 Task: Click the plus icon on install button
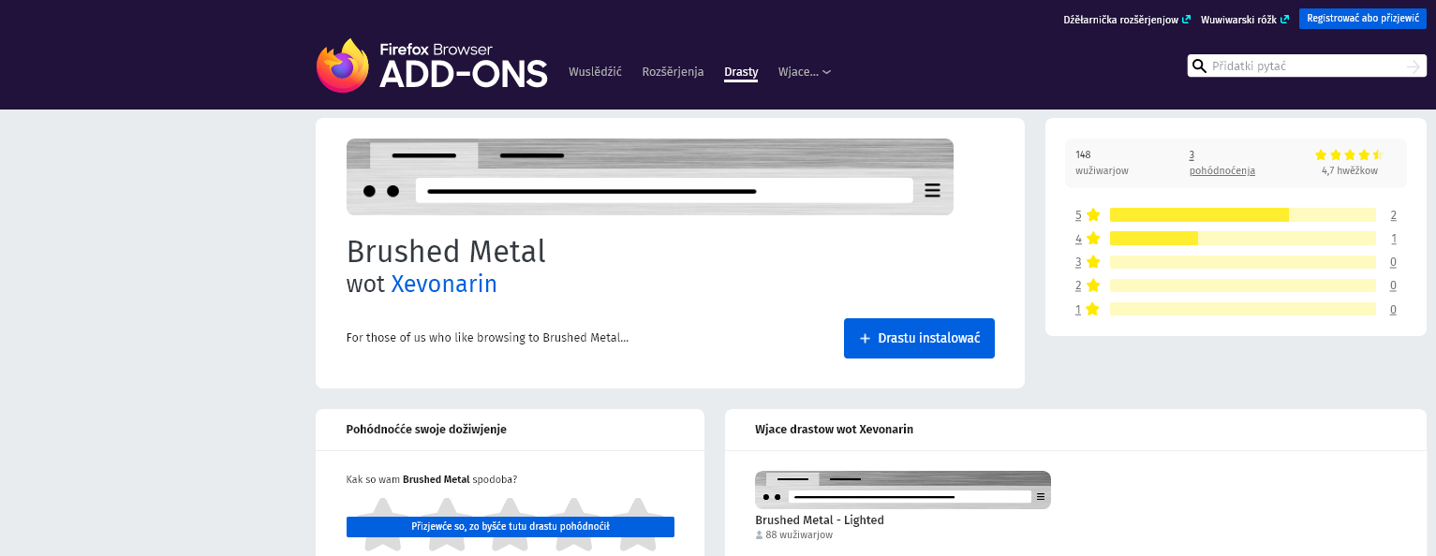(865, 339)
